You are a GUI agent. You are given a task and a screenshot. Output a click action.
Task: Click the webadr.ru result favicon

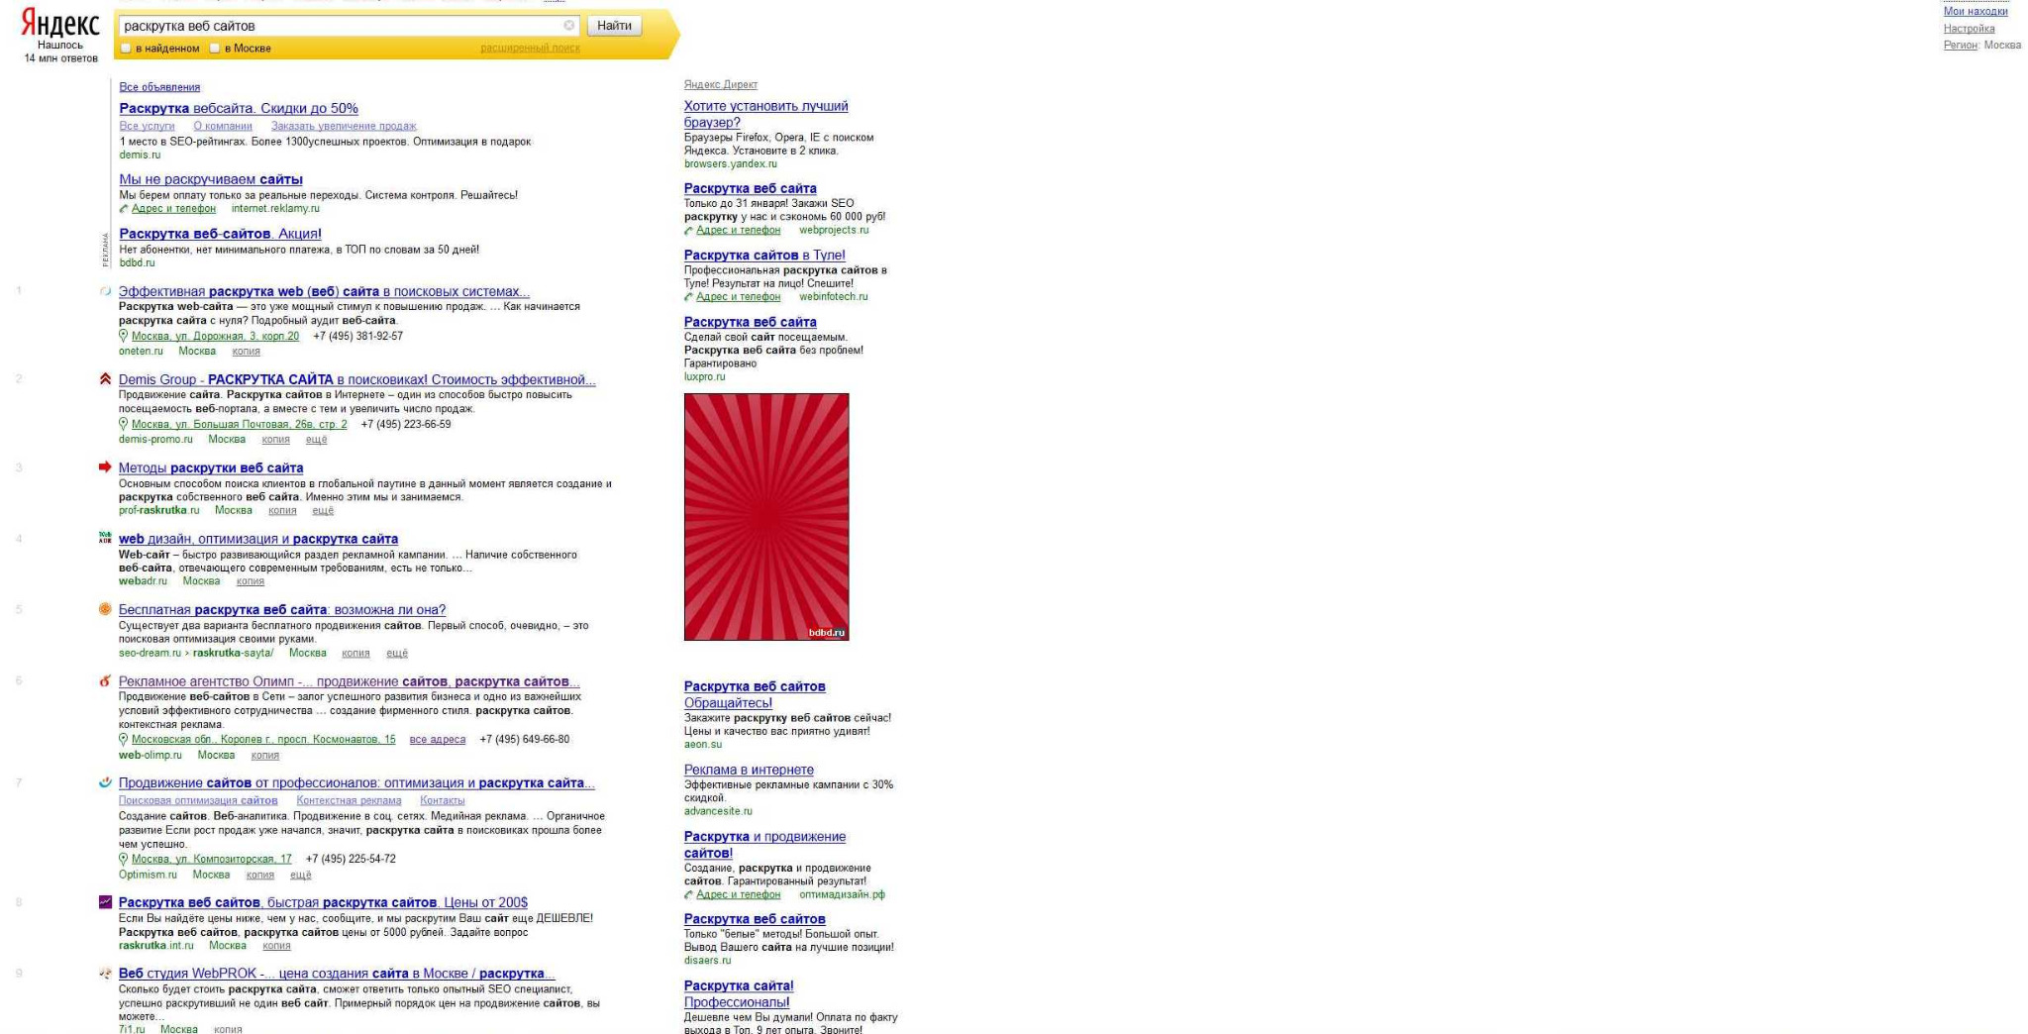tap(105, 538)
